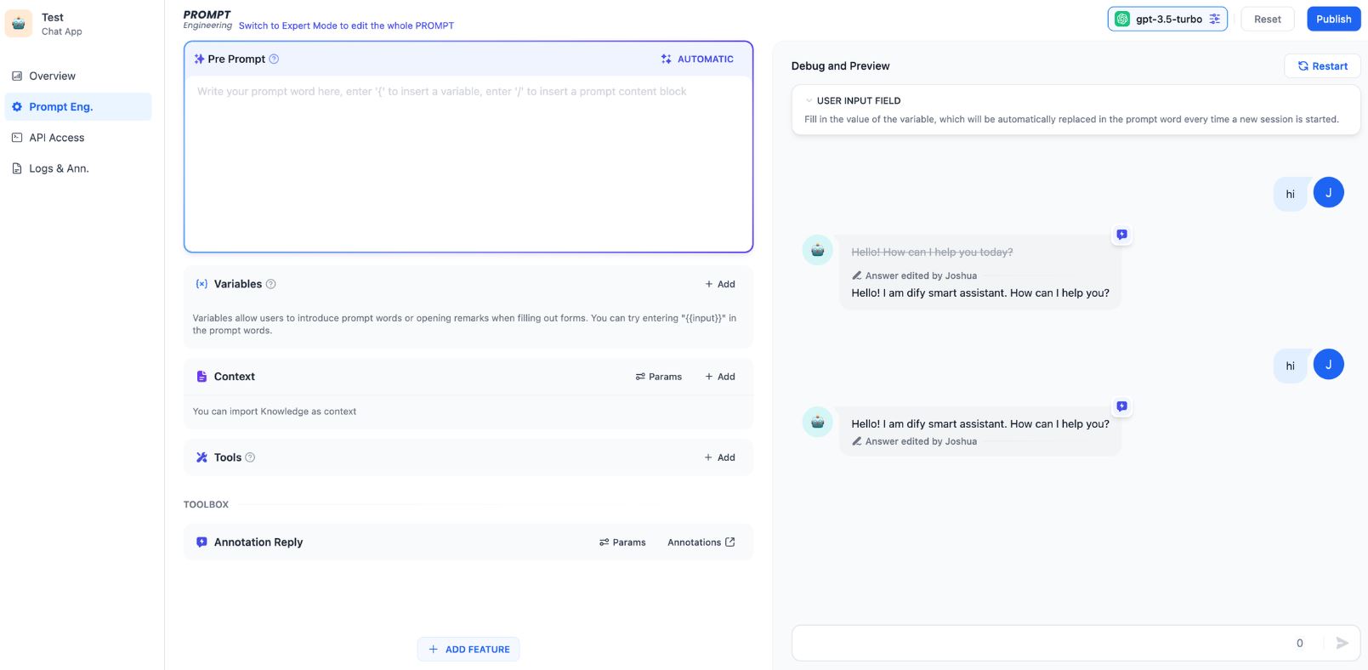Focus the chat message input box
1368x670 pixels.
1037,644
